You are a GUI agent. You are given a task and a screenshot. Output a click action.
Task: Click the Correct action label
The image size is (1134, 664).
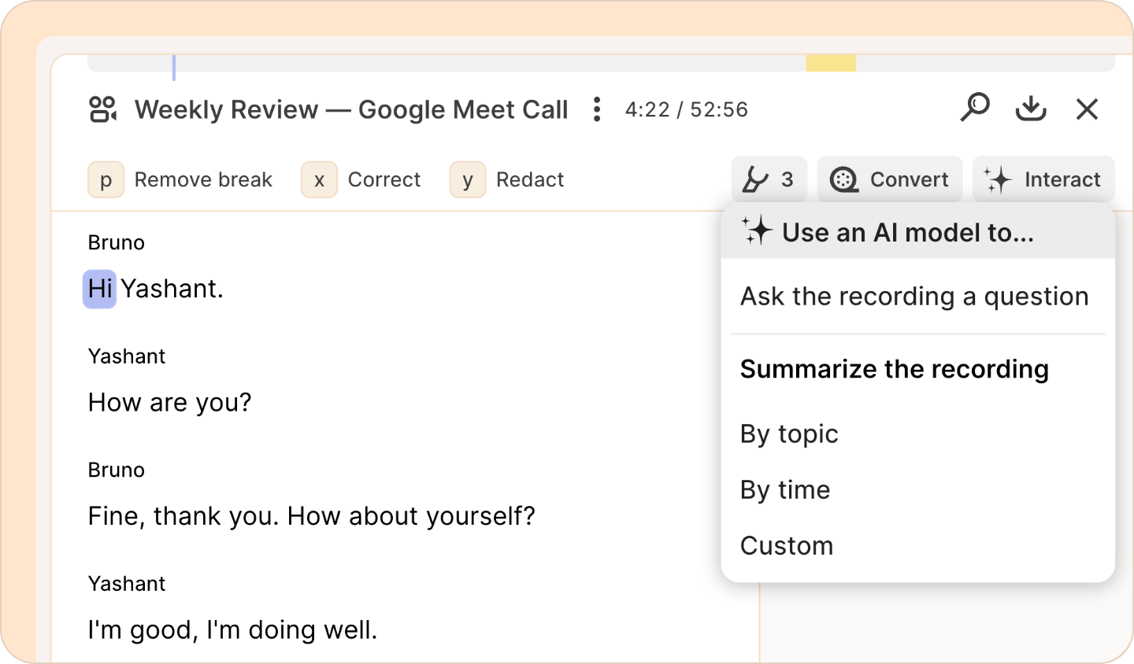coord(384,179)
